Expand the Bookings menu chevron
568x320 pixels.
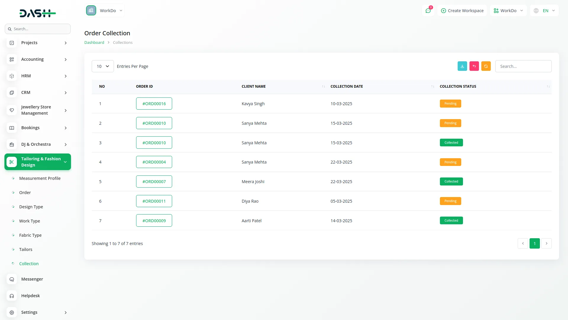[x=66, y=128]
